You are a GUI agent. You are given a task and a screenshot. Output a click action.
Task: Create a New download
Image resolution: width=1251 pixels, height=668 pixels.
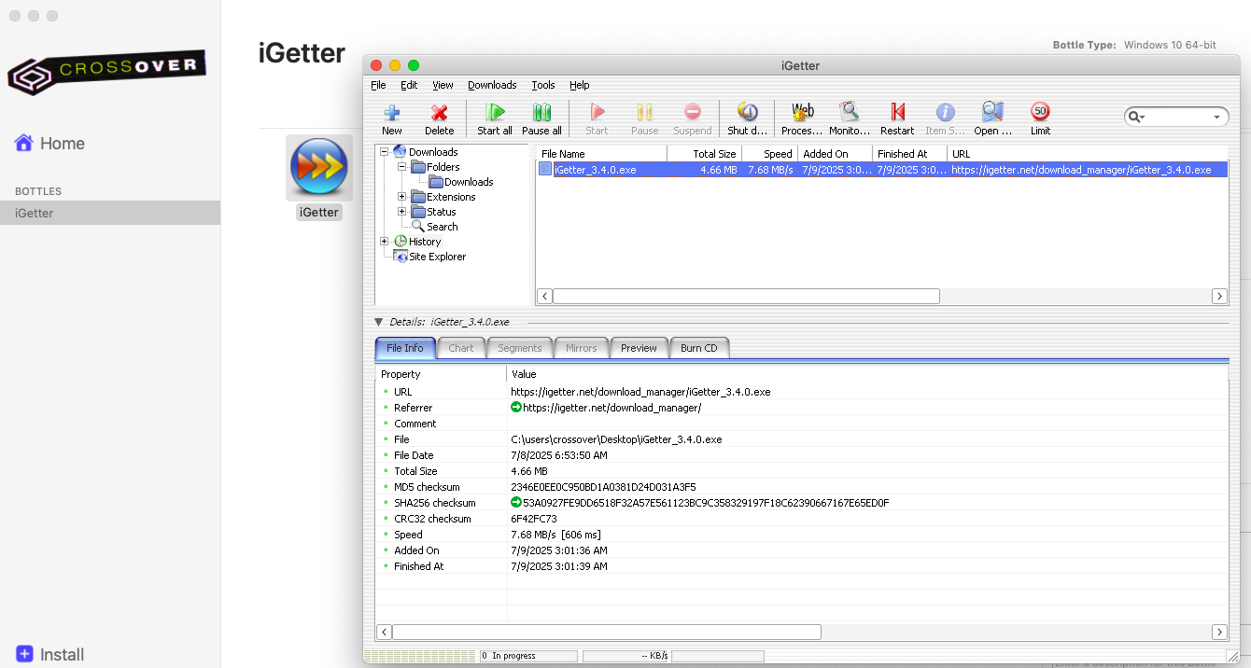[x=391, y=117]
